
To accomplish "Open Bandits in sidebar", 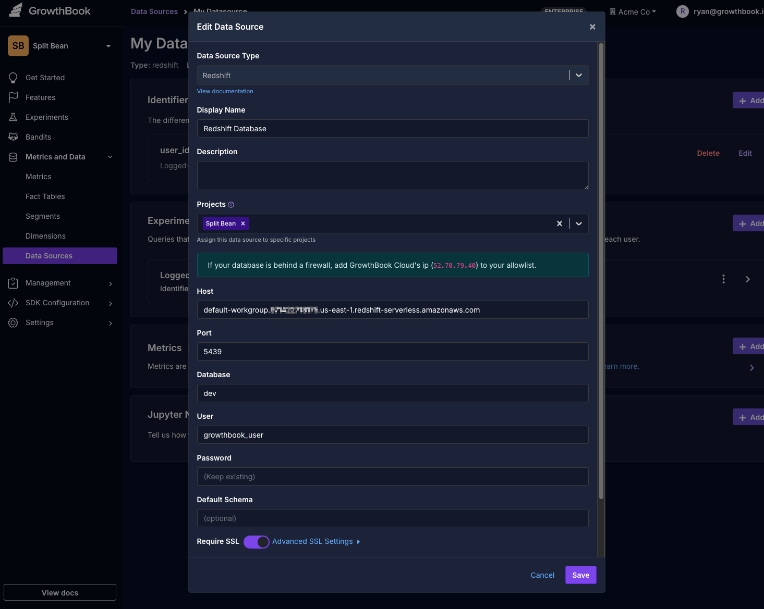I will coord(39,137).
